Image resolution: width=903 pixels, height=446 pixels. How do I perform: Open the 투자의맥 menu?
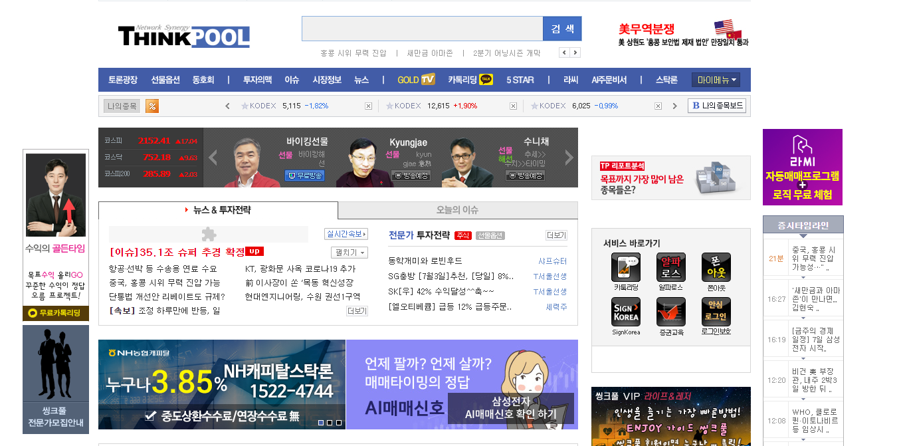coord(257,80)
